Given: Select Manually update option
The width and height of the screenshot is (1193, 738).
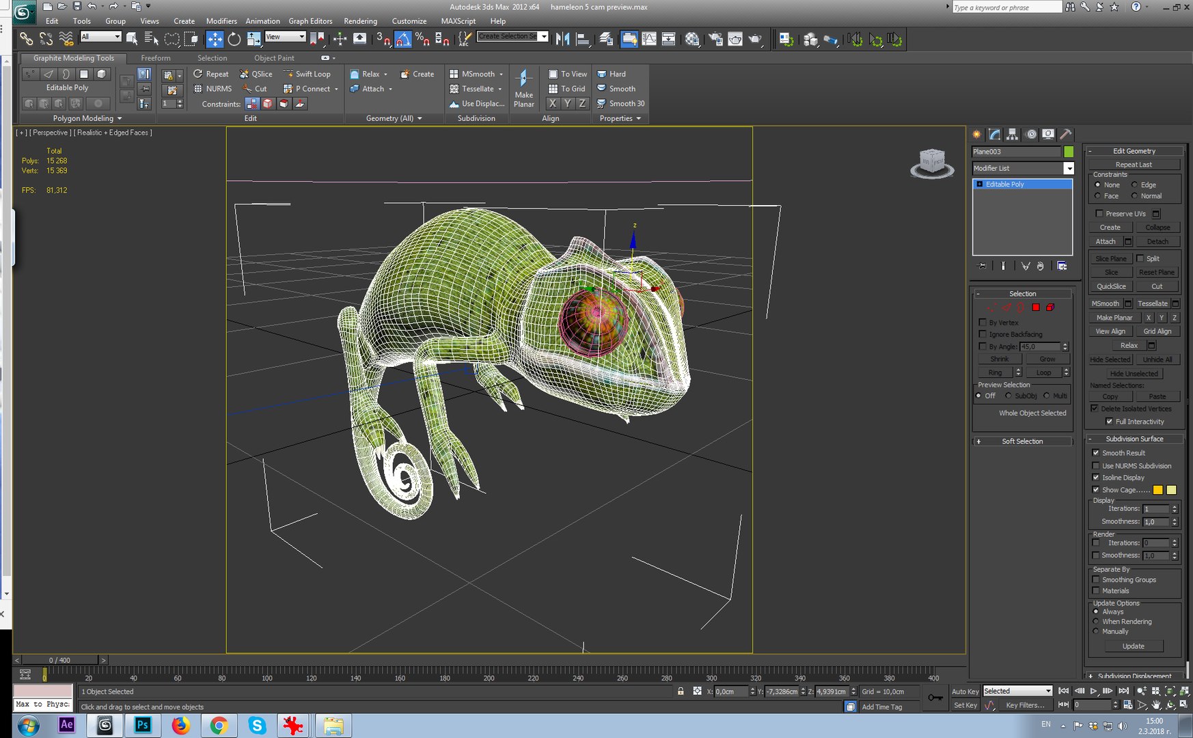Looking at the screenshot, I should (x=1096, y=631).
